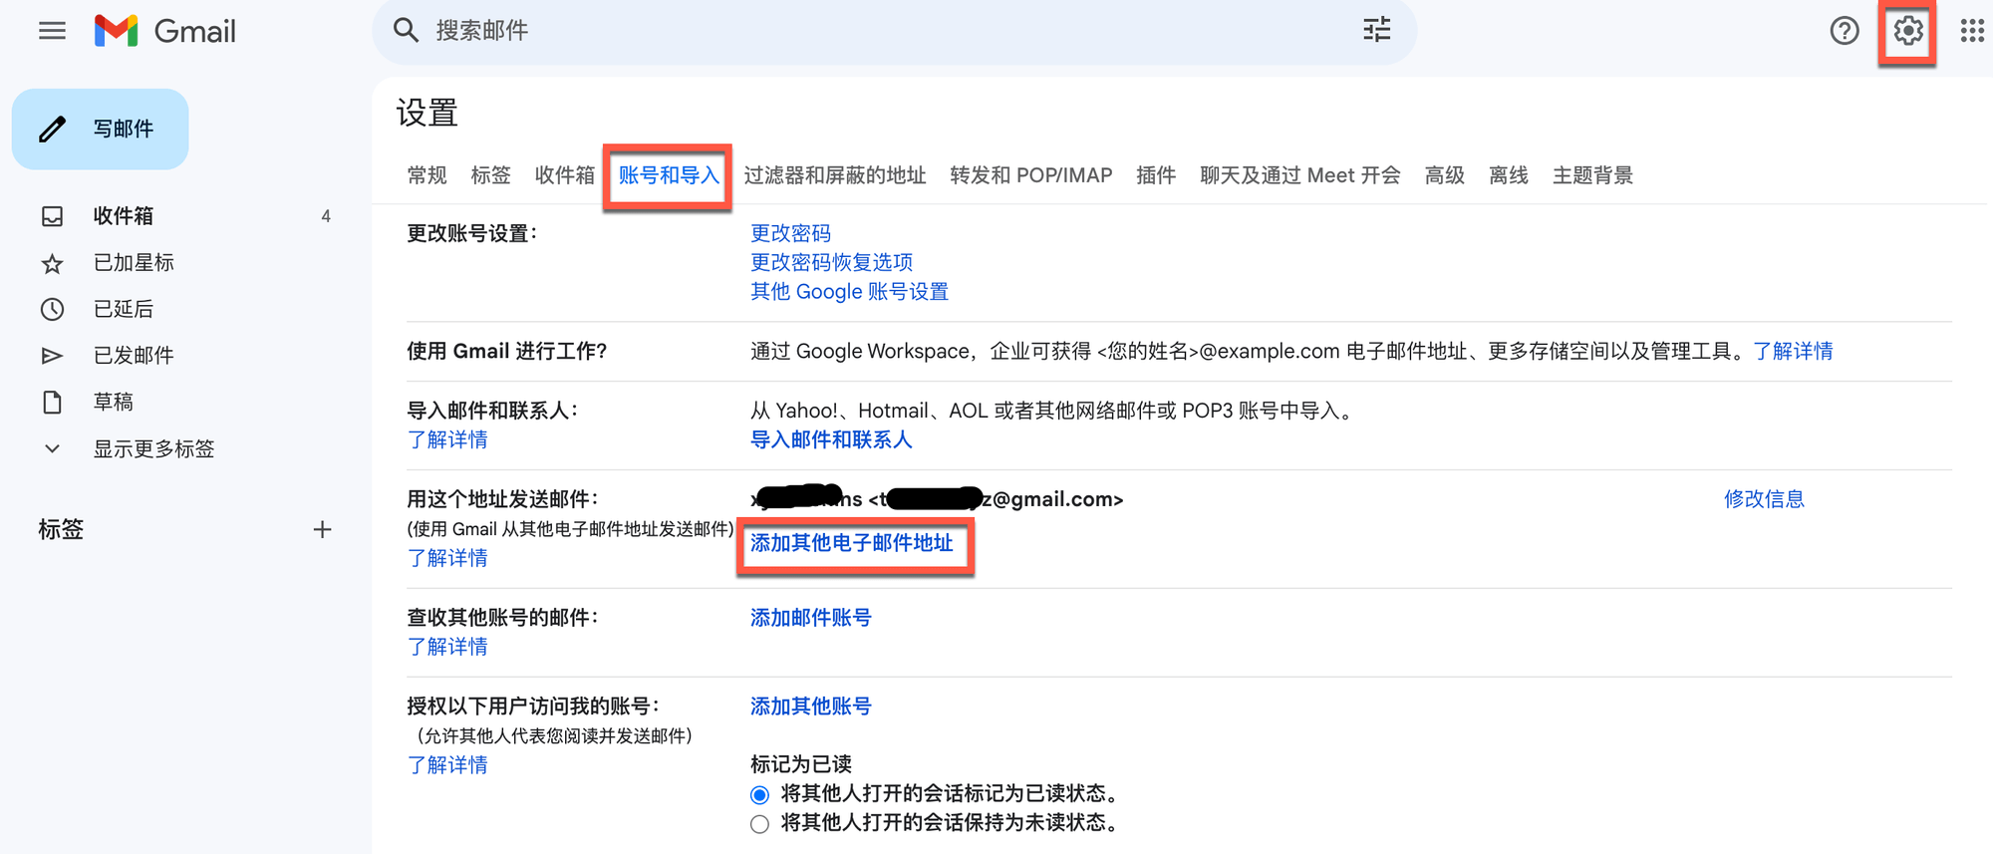The height and width of the screenshot is (854, 1993).
Task: Click 了解详情 under 授权以下用户访问我的账号
Action: 447,765
